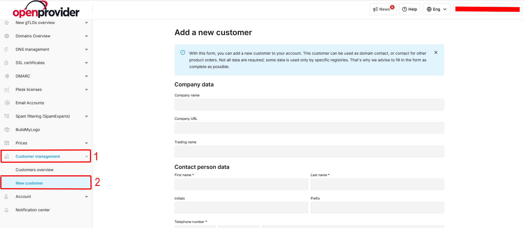Open the Eng language dropdown

tap(437, 9)
